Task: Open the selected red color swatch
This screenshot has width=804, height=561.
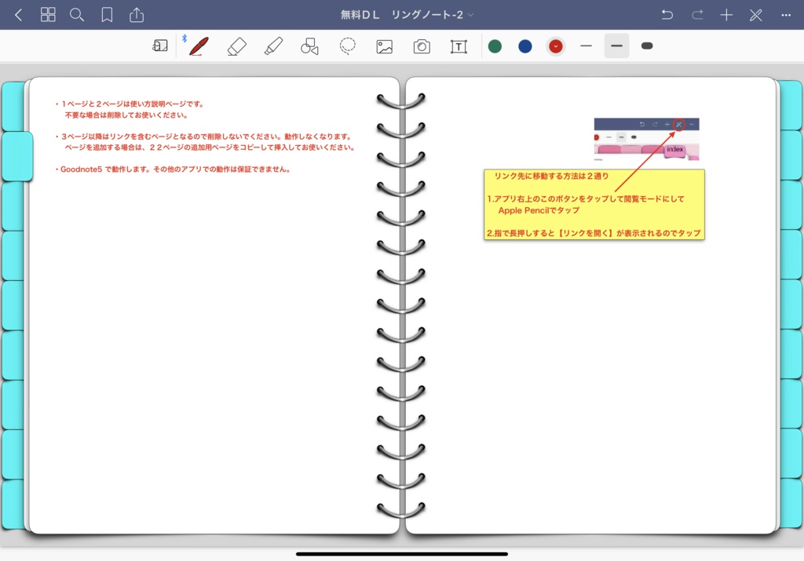Action: (555, 46)
